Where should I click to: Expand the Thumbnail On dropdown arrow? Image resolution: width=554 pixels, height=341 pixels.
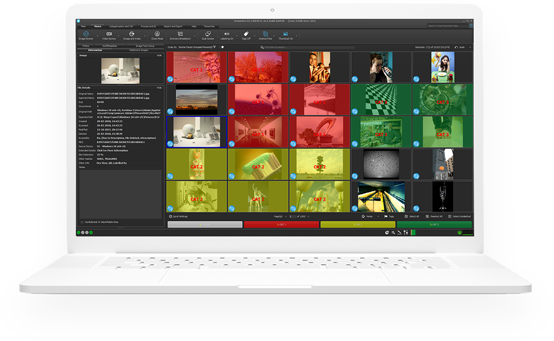[x=296, y=35]
